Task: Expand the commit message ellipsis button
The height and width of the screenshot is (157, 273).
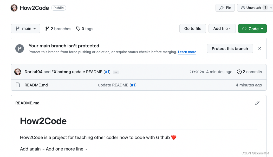Action: [116, 72]
